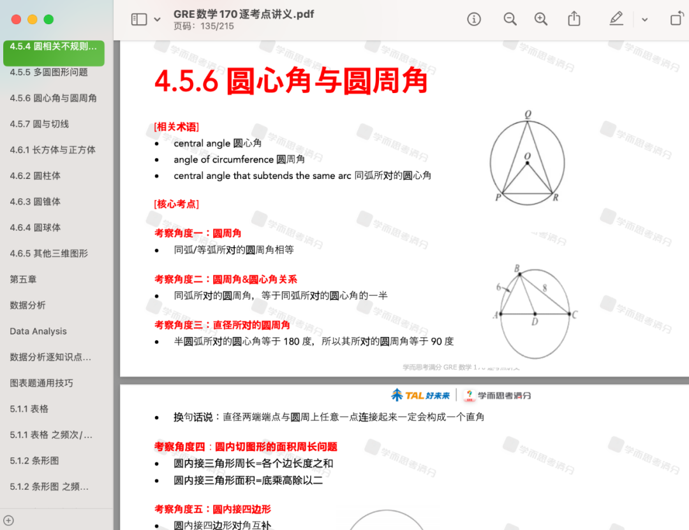Image resolution: width=689 pixels, height=530 pixels.
Task: Click the Rotate page icon
Action: (x=676, y=19)
